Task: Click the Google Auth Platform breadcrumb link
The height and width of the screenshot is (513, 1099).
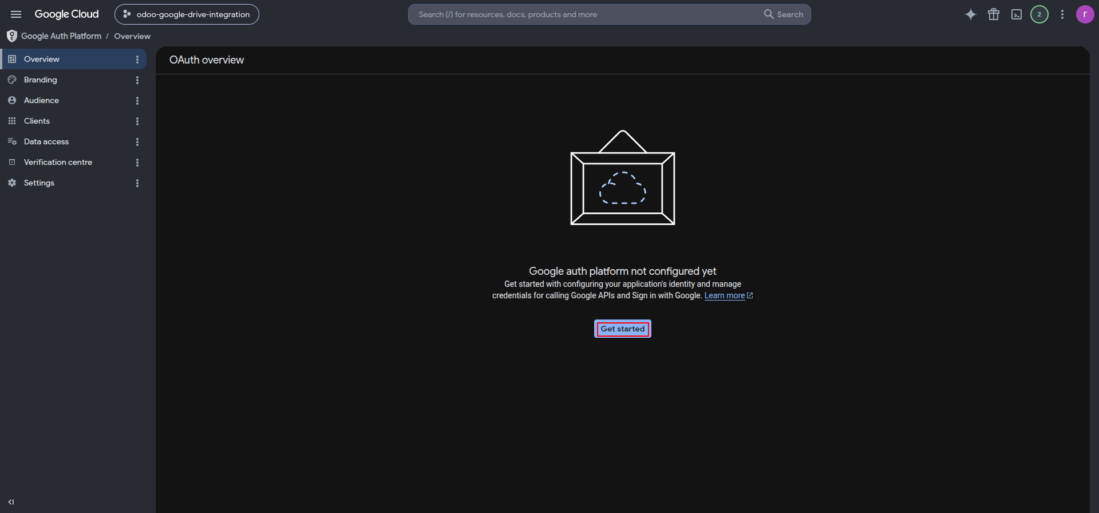Action: [61, 36]
